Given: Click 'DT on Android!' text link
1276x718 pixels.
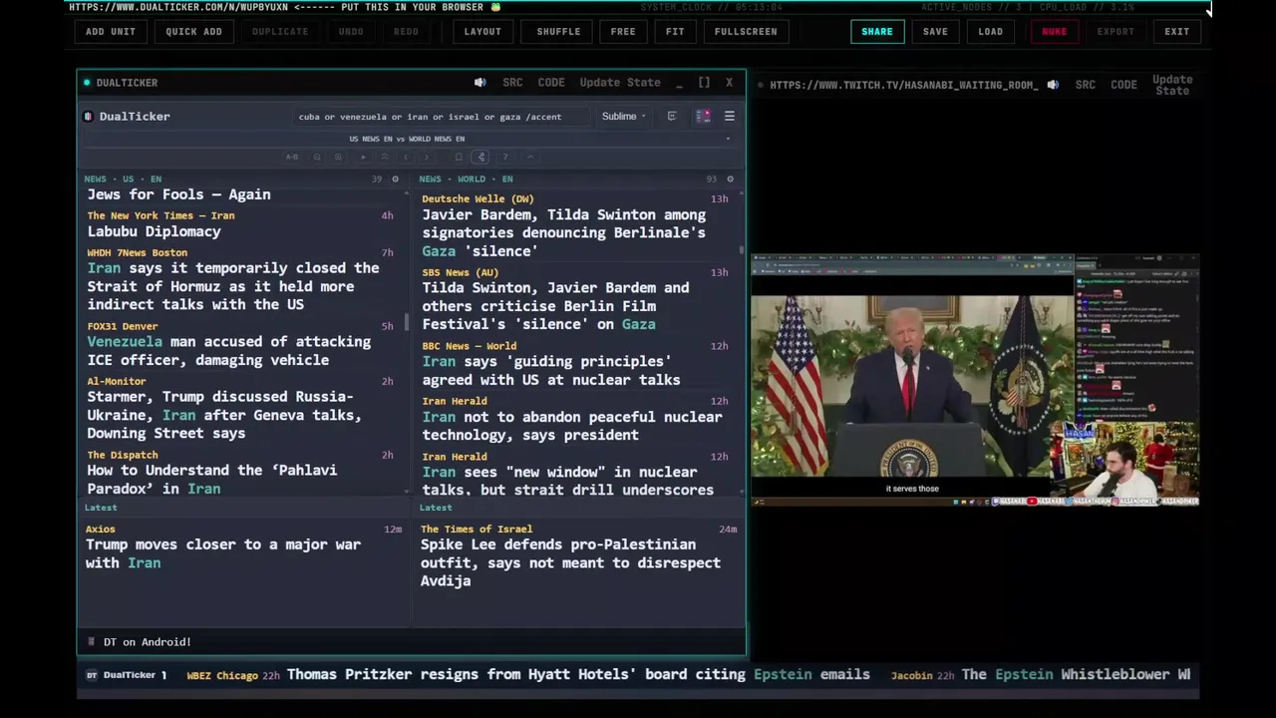Looking at the screenshot, I should [148, 642].
